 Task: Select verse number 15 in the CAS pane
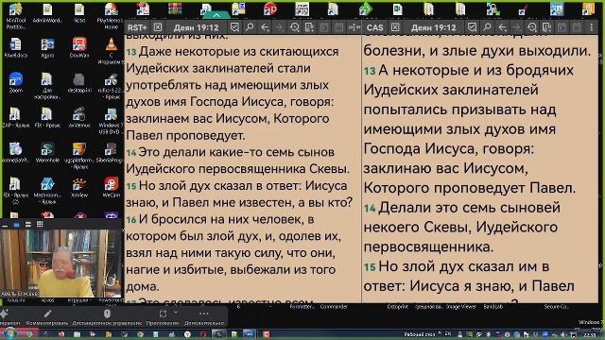[x=370, y=267]
